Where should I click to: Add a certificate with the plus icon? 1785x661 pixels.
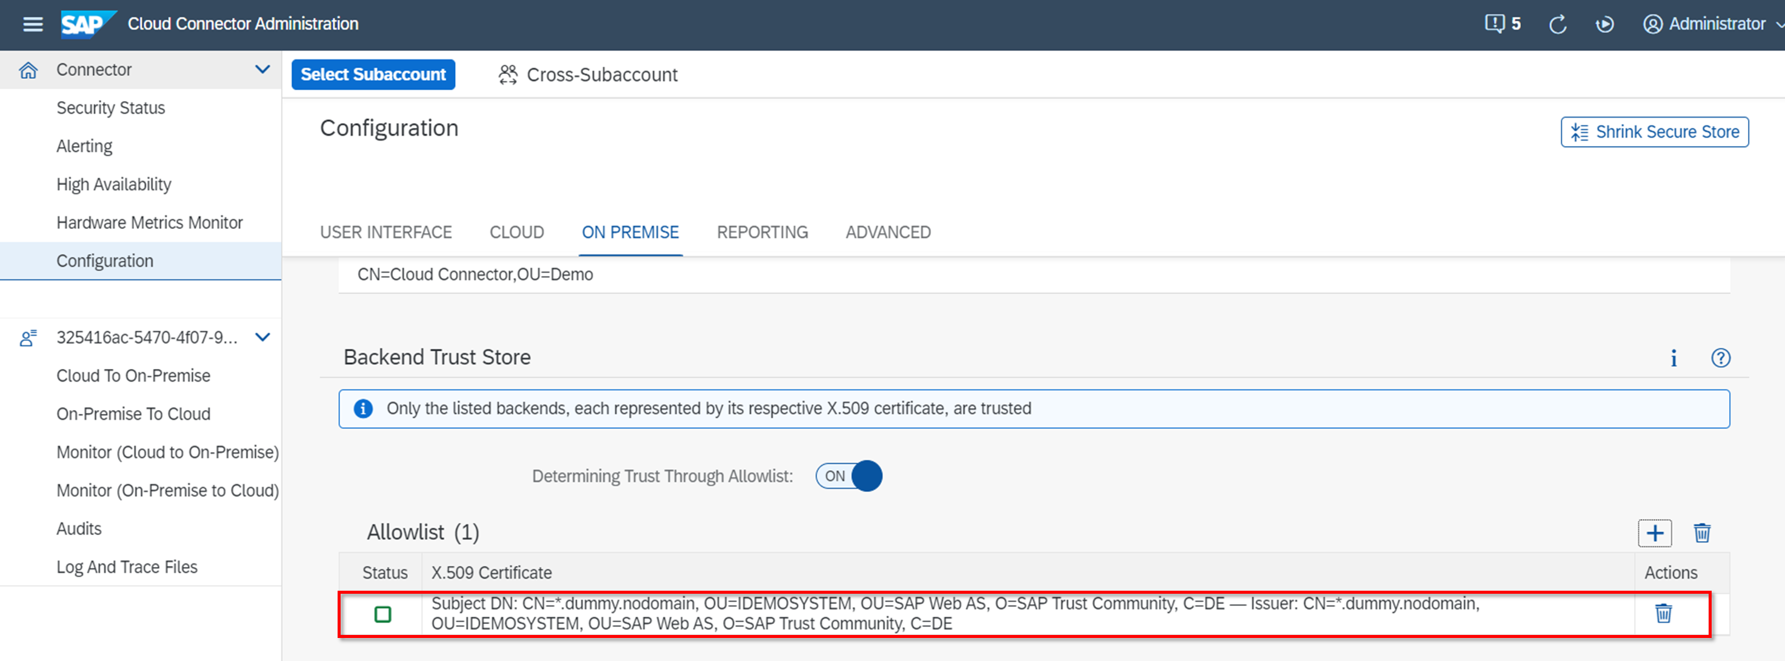1654,533
